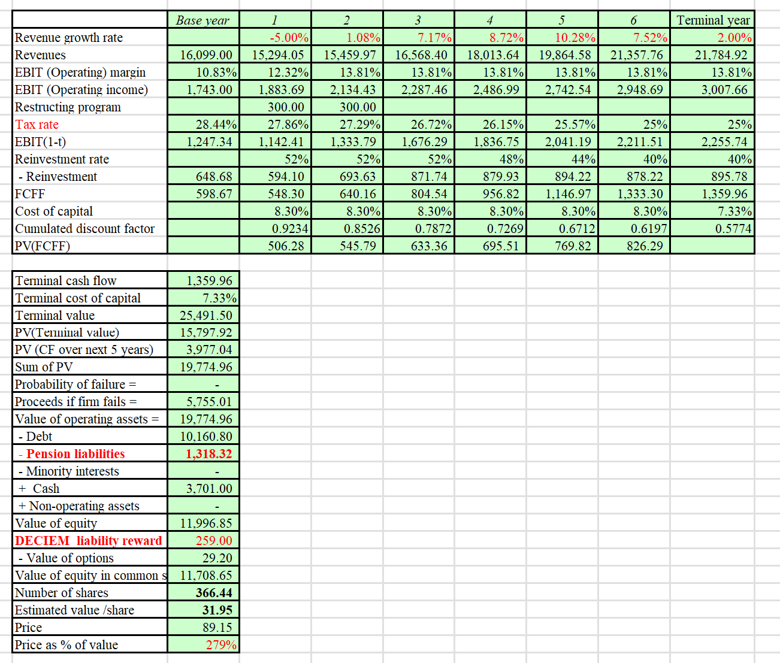
Task: Click the 7.33% cost of capital in terminal year column
Action: pyautogui.click(x=712, y=211)
